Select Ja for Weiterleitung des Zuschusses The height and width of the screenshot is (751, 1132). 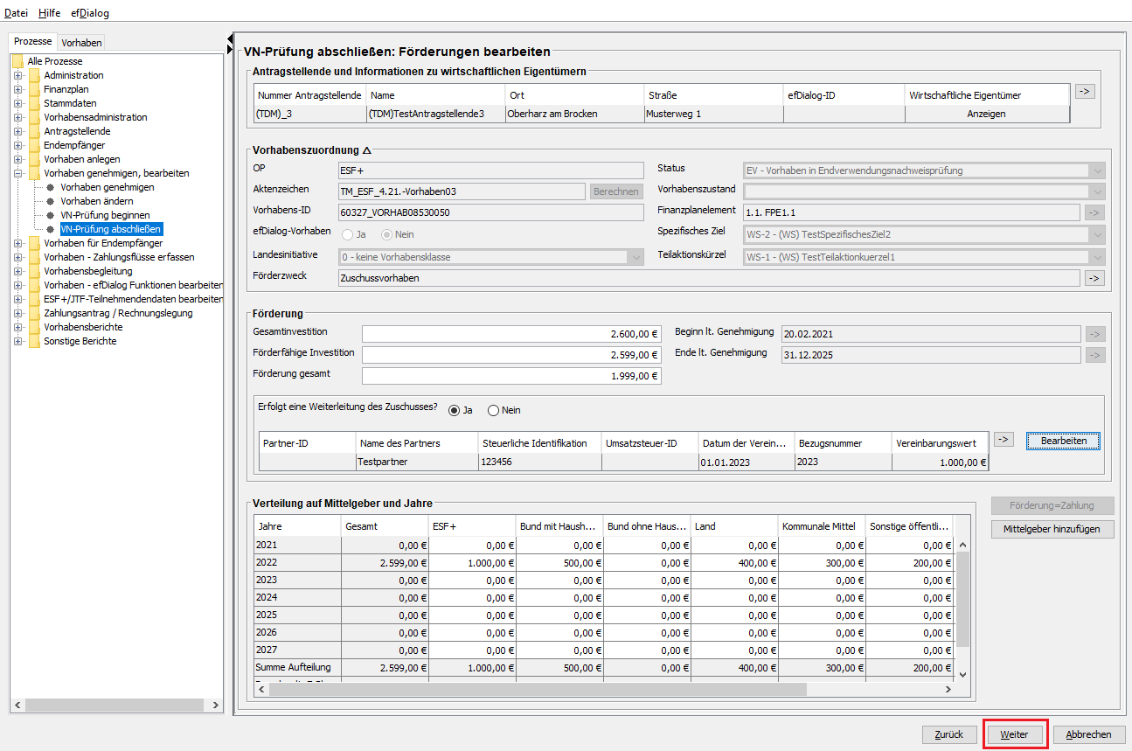[x=454, y=410]
